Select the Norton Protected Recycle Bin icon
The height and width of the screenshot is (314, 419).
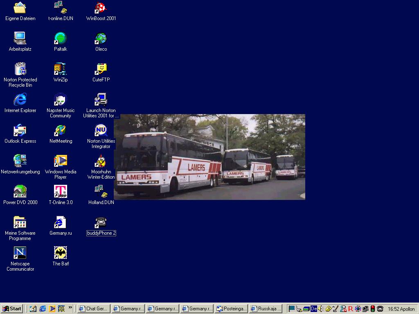[20, 69]
